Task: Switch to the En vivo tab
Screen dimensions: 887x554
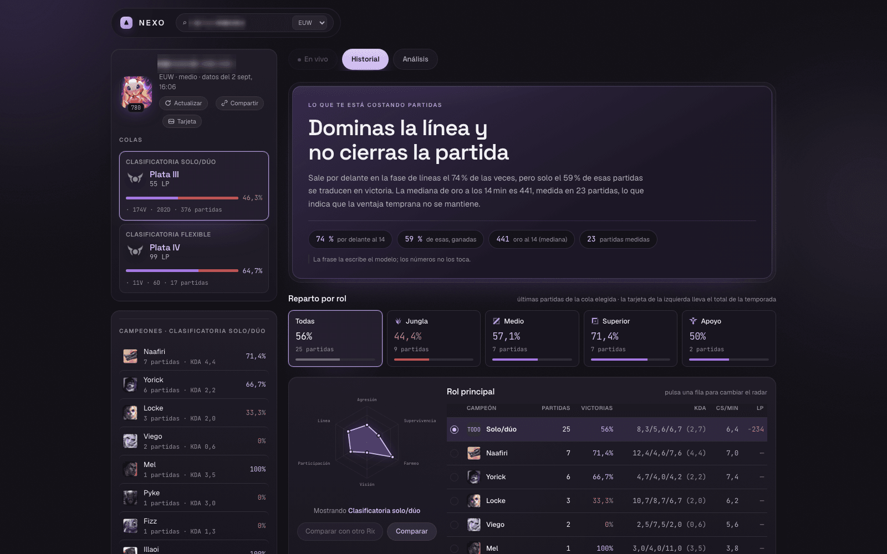Action: 313,59
